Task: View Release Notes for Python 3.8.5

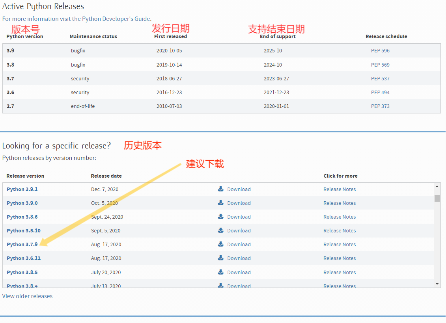Action: [340, 273]
